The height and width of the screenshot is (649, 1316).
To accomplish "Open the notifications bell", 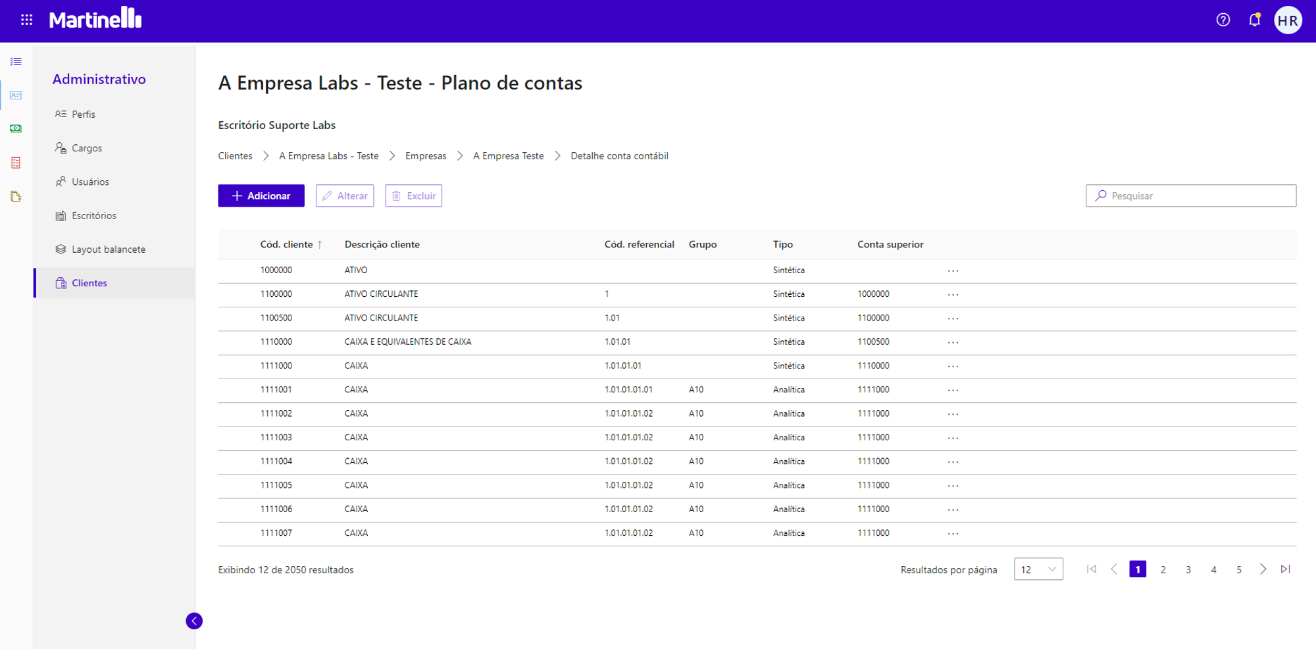I will coord(1254,20).
